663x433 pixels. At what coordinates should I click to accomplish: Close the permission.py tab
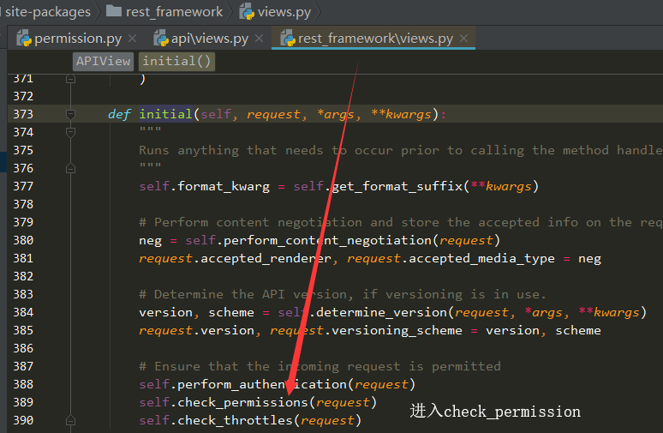coord(133,39)
